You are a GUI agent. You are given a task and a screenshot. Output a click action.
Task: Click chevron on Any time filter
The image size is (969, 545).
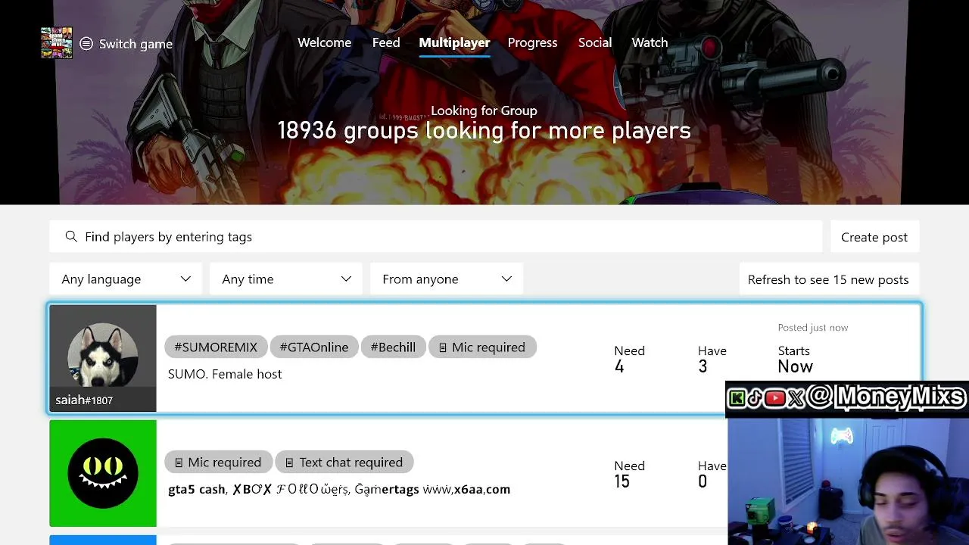pyautogui.click(x=346, y=279)
